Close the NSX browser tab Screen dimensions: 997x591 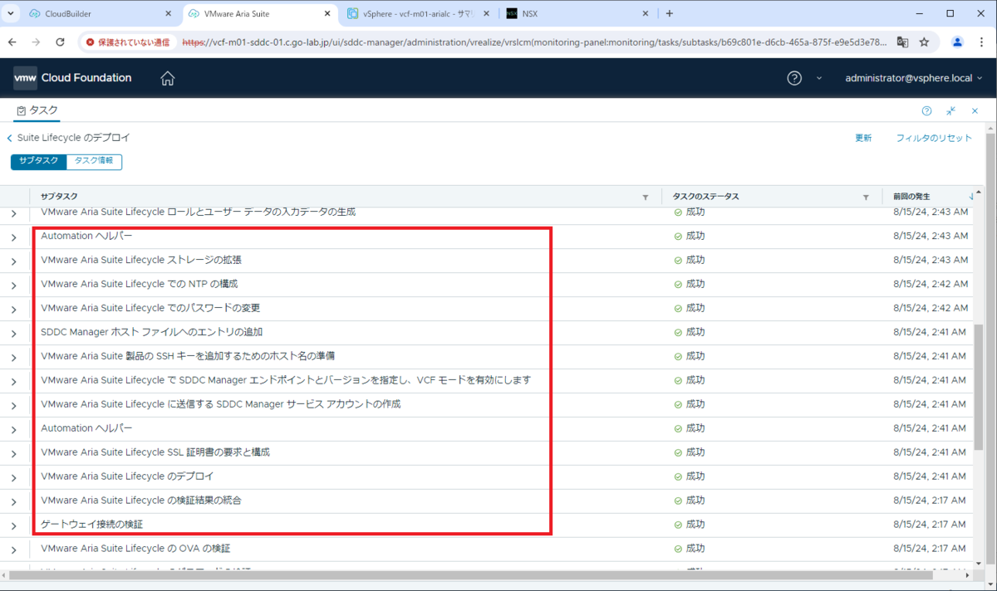(x=646, y=13)
